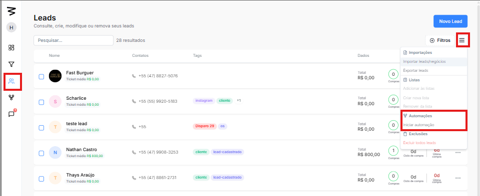This screenshot has height=196, width=480.
Task: Expand the +1 extra tags on Scharlice
Action: click(x=239, y=100)
